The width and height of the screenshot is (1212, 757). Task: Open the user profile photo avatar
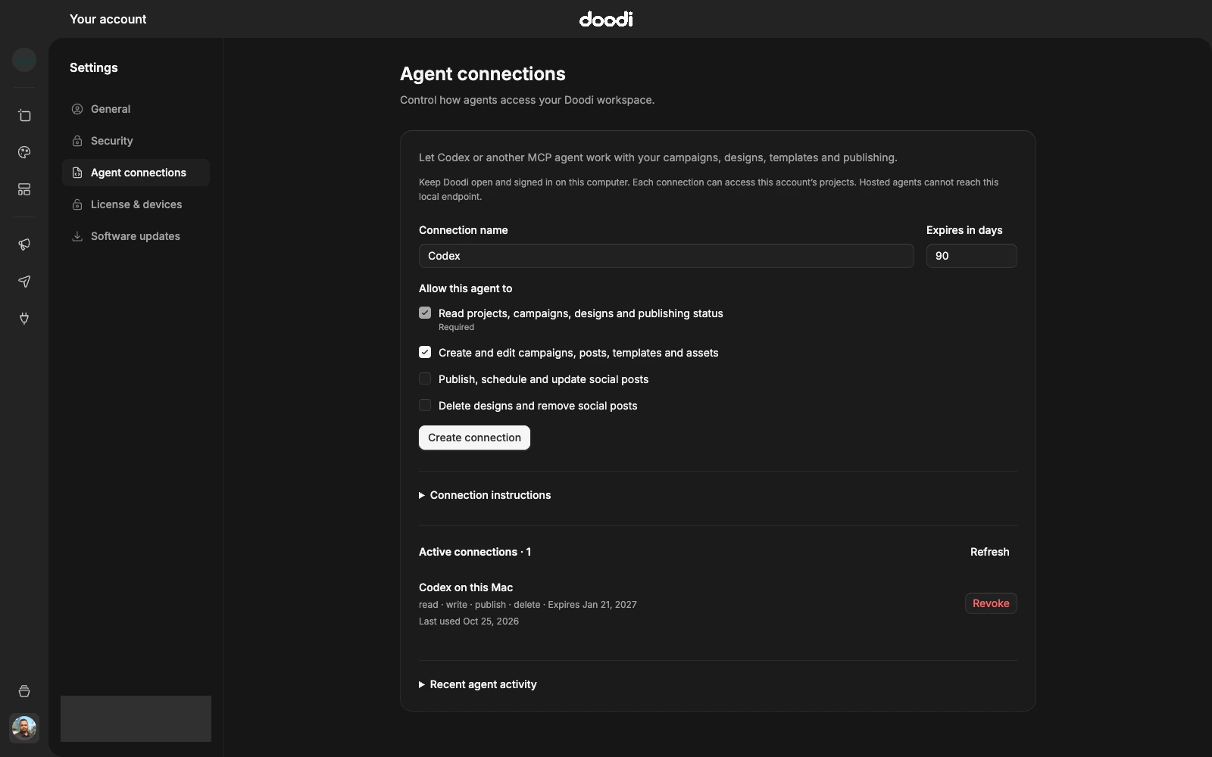pos(24,728)
